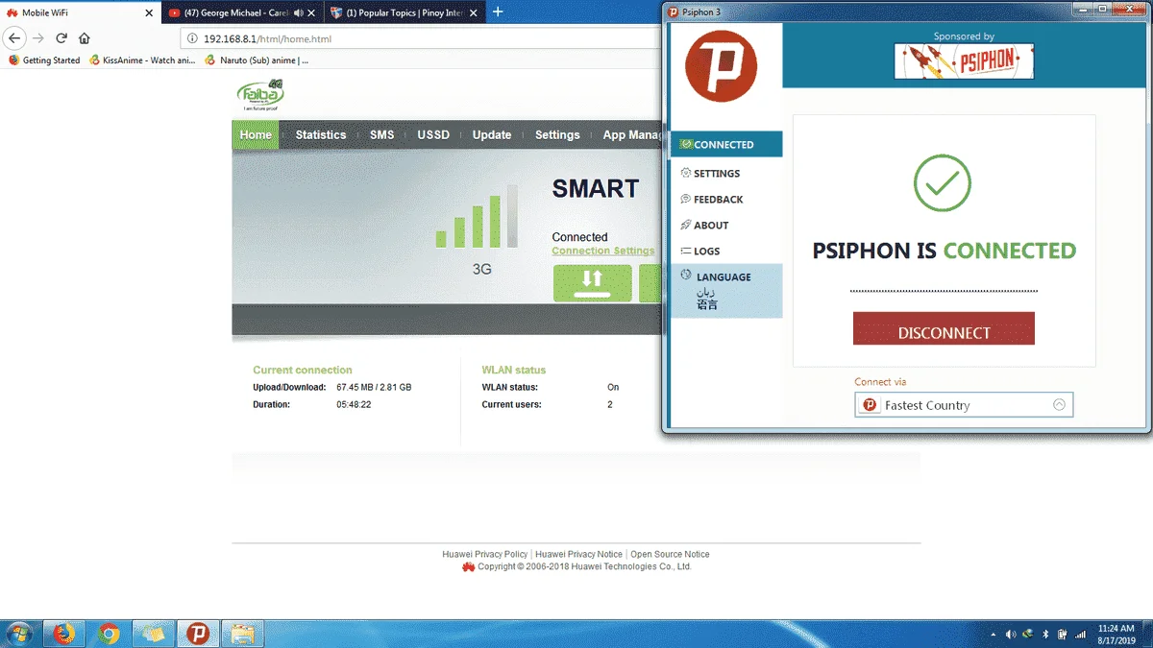Open KissAnime bookmark
1153x648 pixels.
tap(142, 60)
